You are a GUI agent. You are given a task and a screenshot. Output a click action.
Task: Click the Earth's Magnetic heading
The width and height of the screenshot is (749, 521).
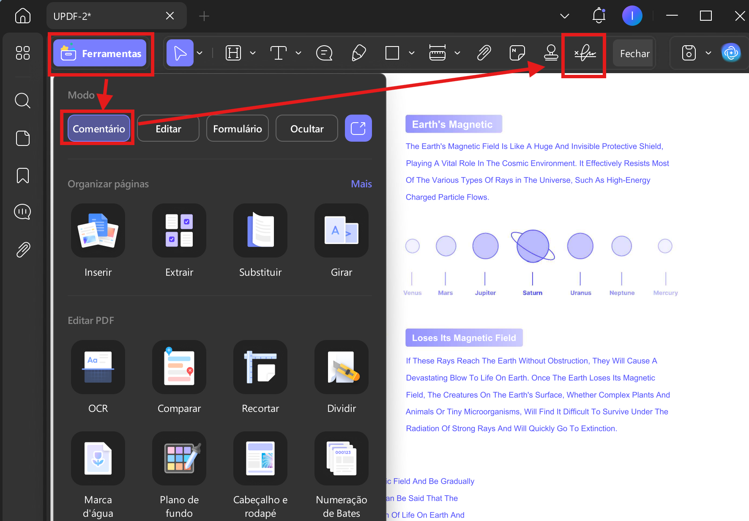point(454,124)
